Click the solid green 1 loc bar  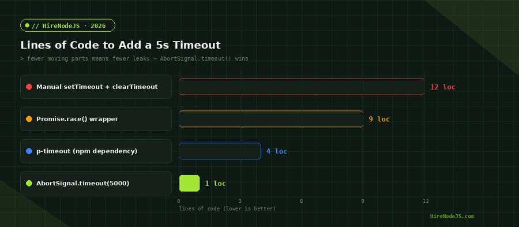[189, 183]
